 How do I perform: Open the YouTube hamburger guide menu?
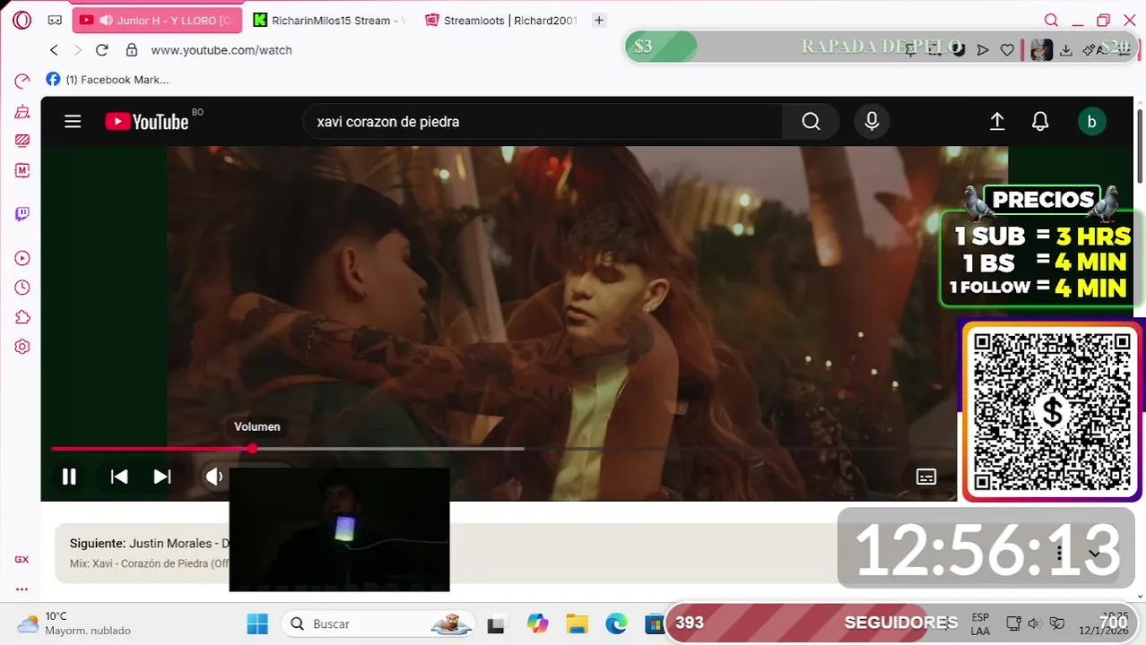point(73,122)
